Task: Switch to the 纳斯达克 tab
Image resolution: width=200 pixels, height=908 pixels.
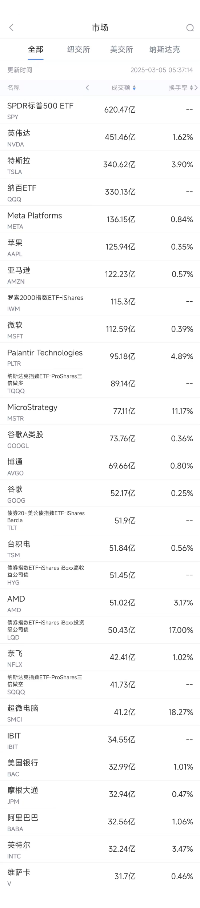Action: coord(164,49)
